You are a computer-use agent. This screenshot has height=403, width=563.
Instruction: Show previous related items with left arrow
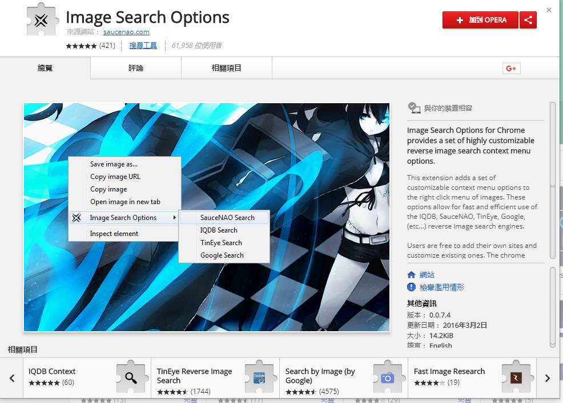(12, 378)
